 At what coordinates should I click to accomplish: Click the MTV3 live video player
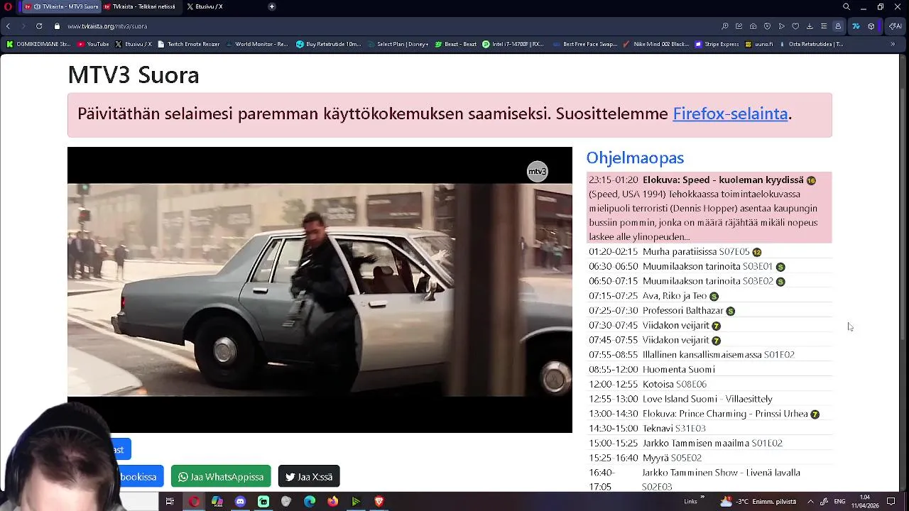click(320, 290)
